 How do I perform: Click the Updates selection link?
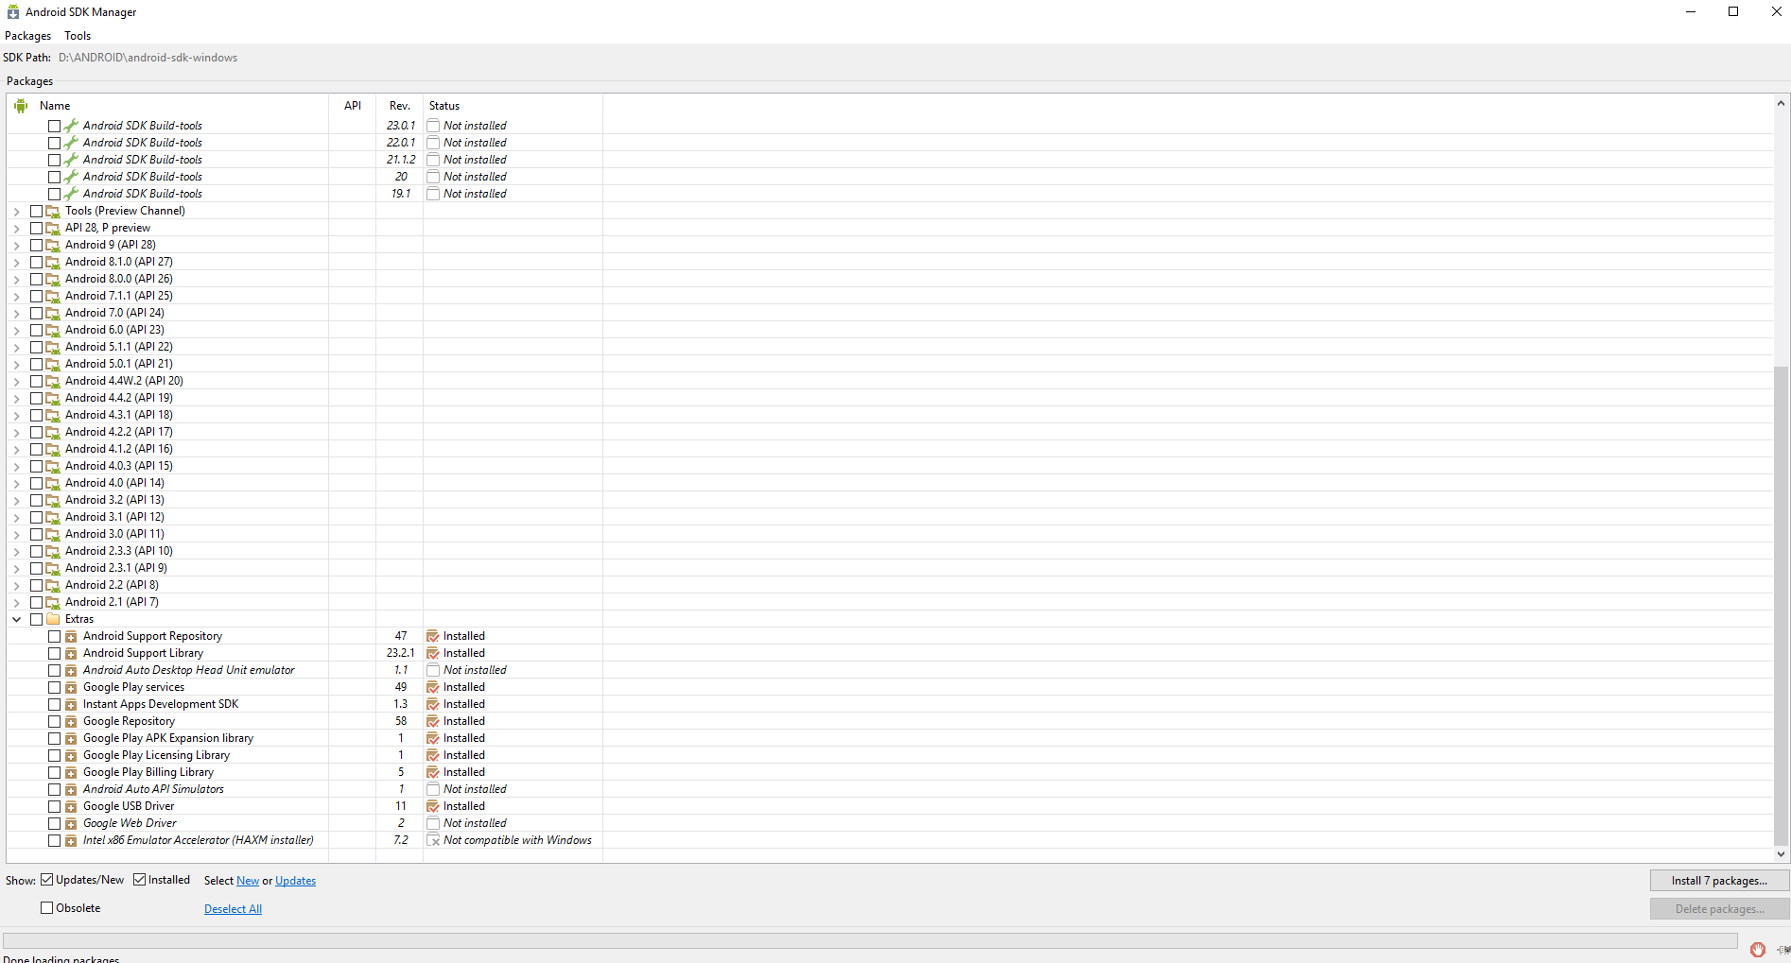(x=296, y=881)
